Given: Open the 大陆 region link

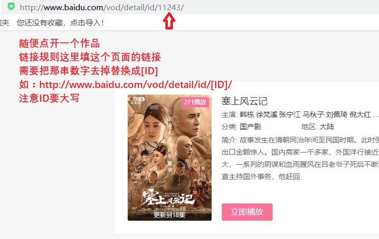Looking at the screenshot, I should tap(327, 127).
